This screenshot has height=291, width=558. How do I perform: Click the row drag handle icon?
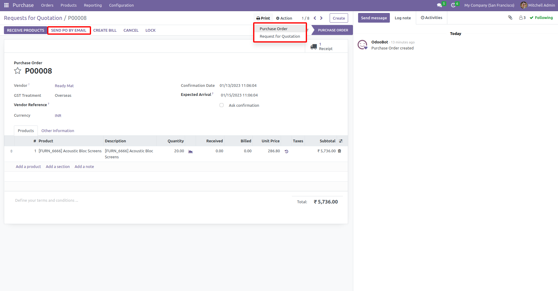[11, 151]
